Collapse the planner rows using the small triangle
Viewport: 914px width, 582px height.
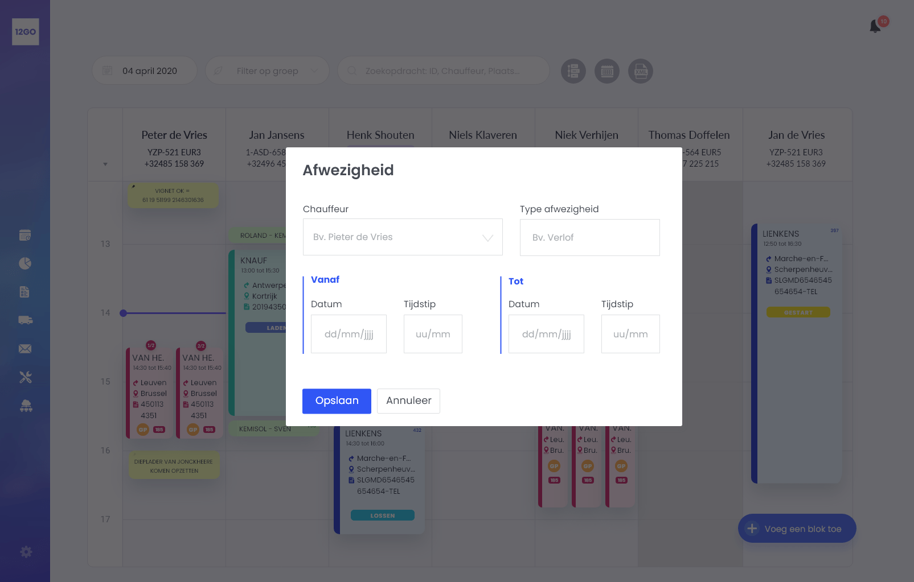[x=105, y=164]
